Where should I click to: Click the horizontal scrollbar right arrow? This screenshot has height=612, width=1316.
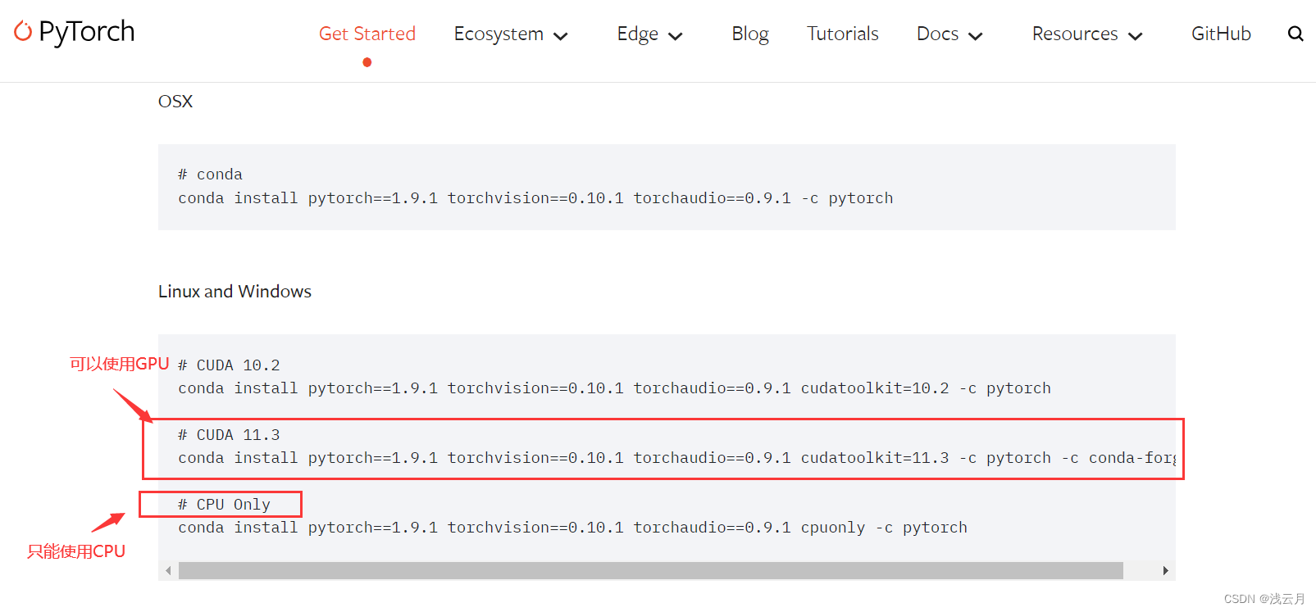[1165, 571]
